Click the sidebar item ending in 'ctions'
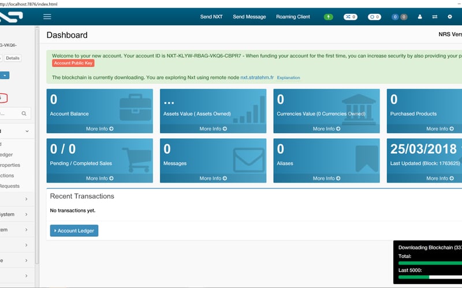The height and width of the screenshot is (288, 462). [7, 176]
